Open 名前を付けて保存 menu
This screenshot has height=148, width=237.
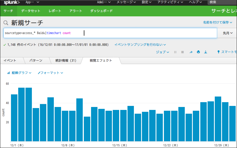(218, 23)
